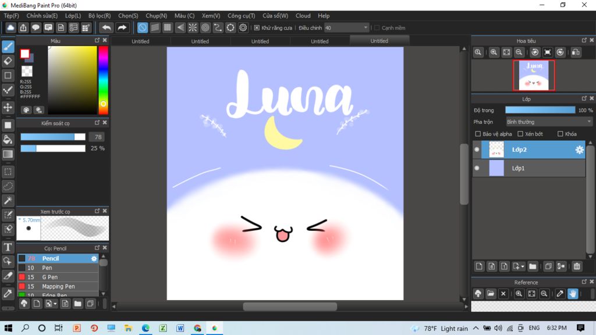Screen dimensions: 596x335
Task: Open Pha trộn blend mode dropdown
Action: point(549,122)
